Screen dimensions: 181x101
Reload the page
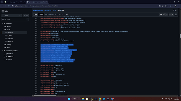coord(9,6)
